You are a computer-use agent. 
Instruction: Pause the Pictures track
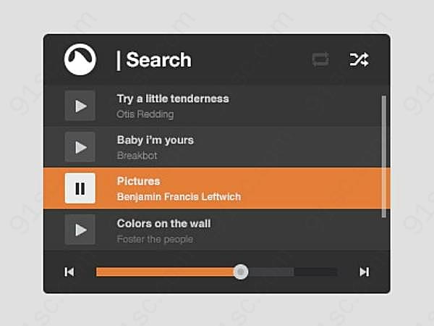tap(80, 188)
